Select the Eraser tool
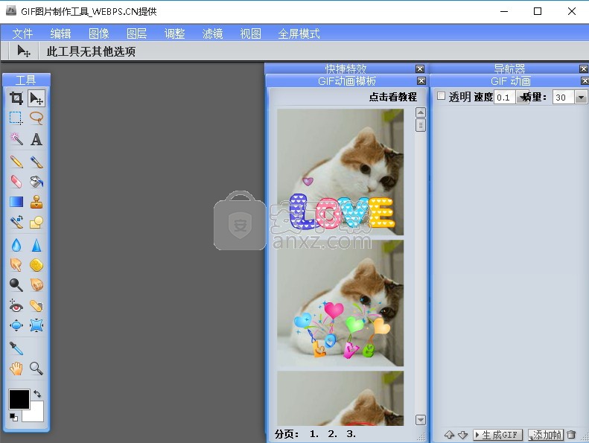 point(16,182)
